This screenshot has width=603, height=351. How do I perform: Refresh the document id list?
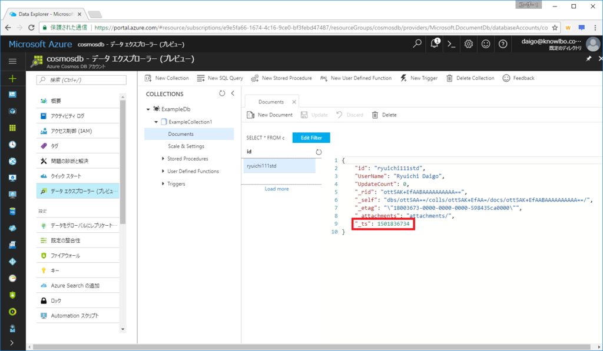point(319,152)
